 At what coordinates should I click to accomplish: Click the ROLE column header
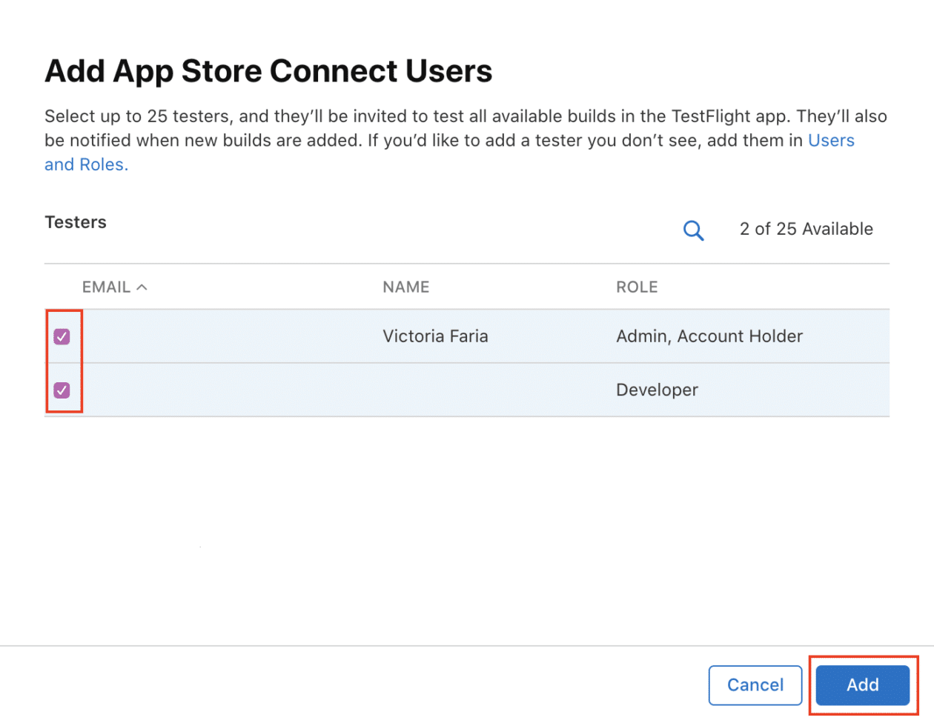[x=636, y=287]
